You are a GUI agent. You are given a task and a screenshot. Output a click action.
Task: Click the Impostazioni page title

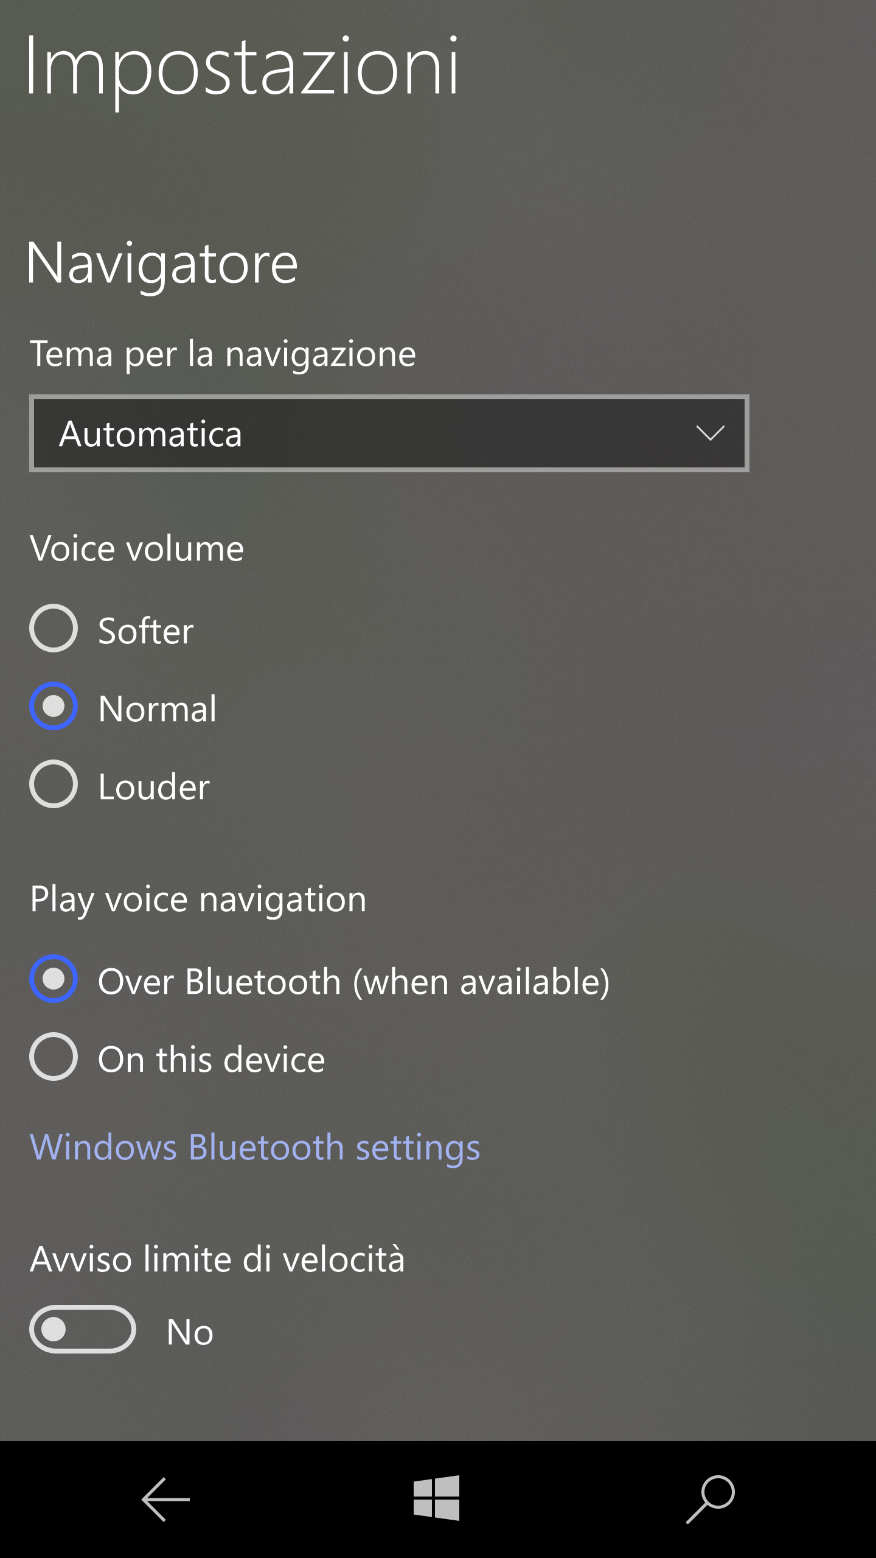(243, 68)
